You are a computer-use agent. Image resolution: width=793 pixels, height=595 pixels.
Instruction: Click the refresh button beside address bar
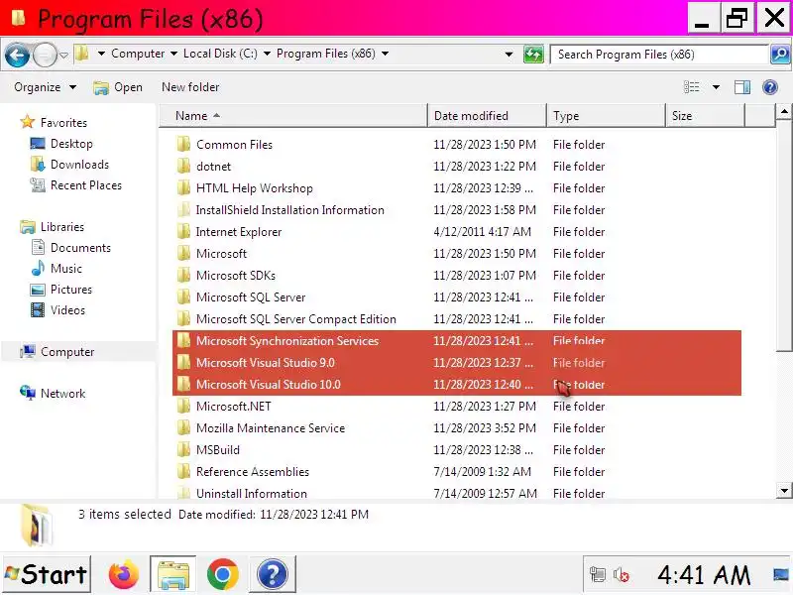(x=533, y=54)
